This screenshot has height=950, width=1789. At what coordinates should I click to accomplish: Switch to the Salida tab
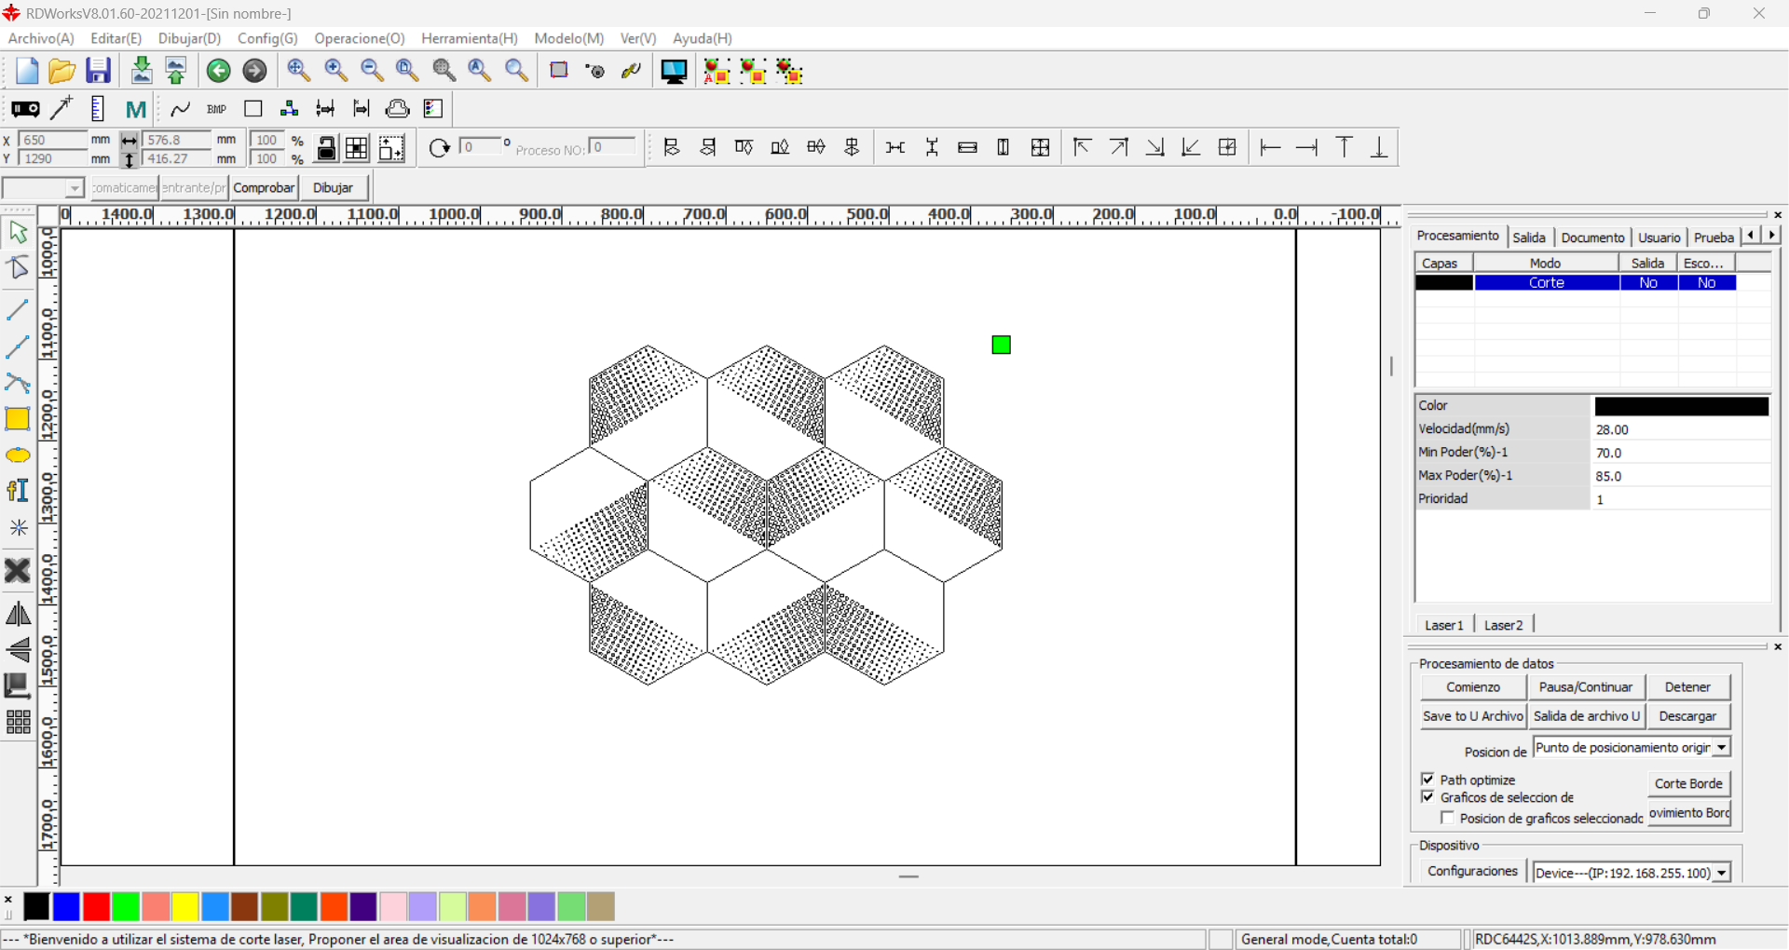1529,237
